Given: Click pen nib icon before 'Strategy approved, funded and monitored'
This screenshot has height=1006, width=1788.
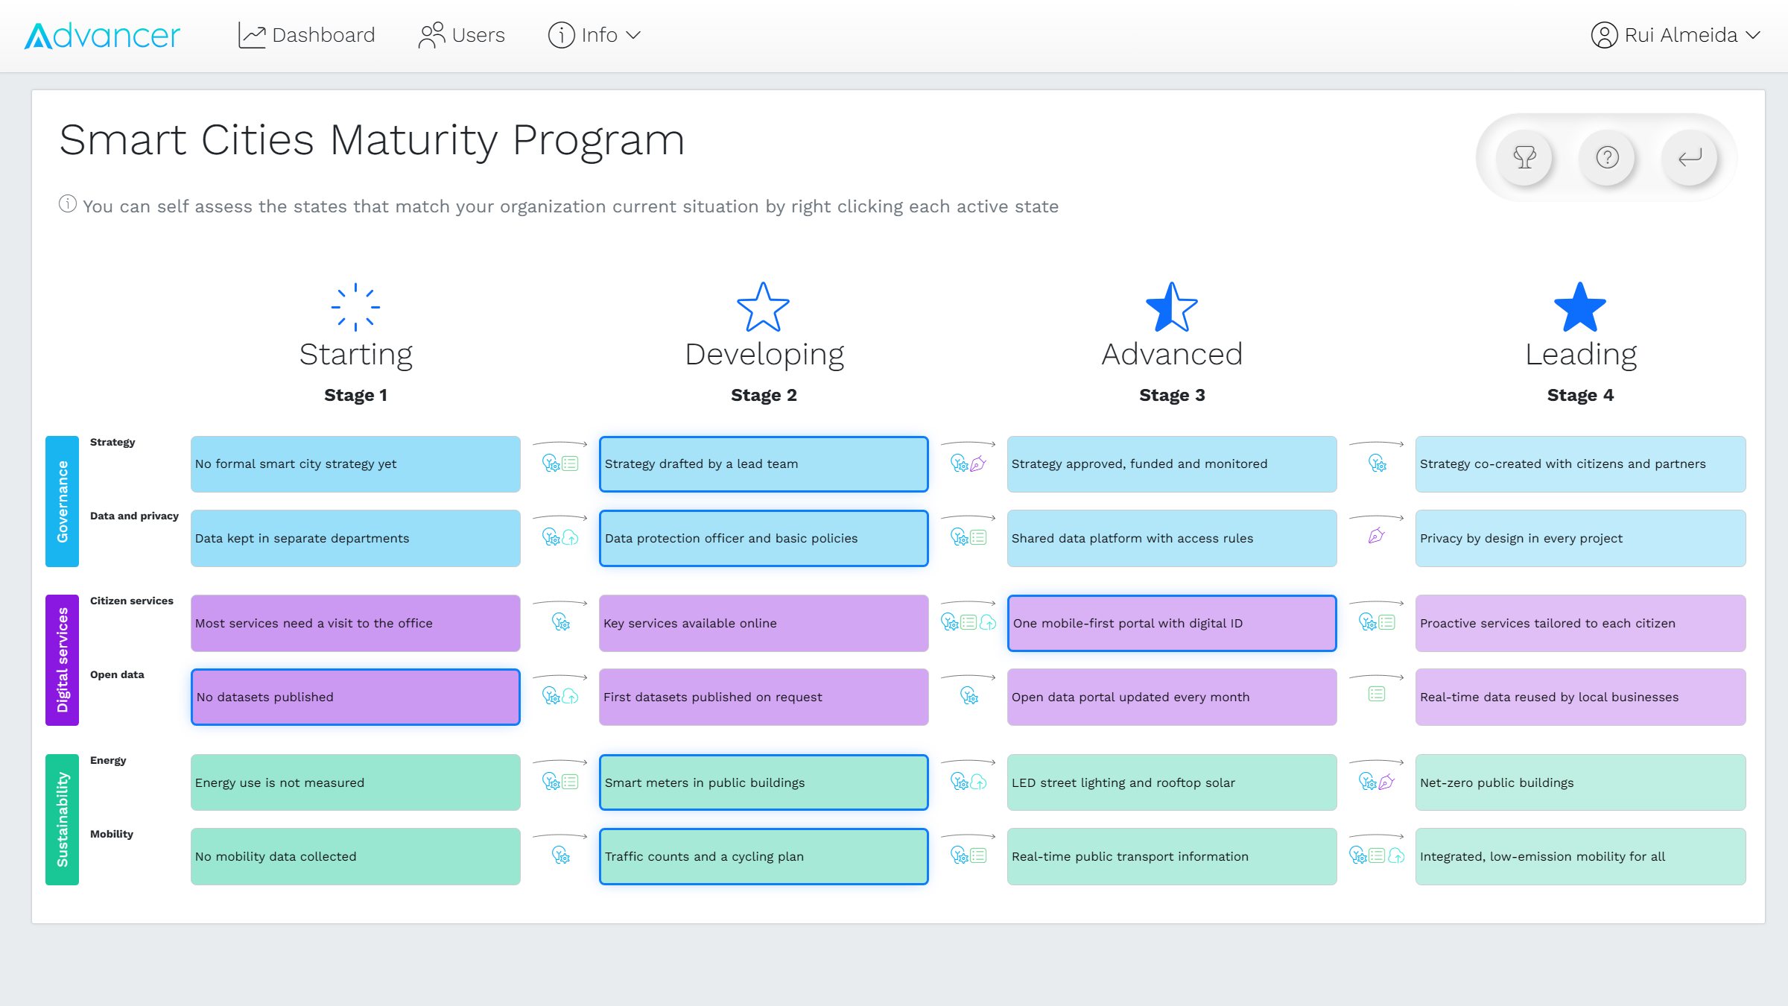Looking at the screenshot, I should tap(978, 464).
